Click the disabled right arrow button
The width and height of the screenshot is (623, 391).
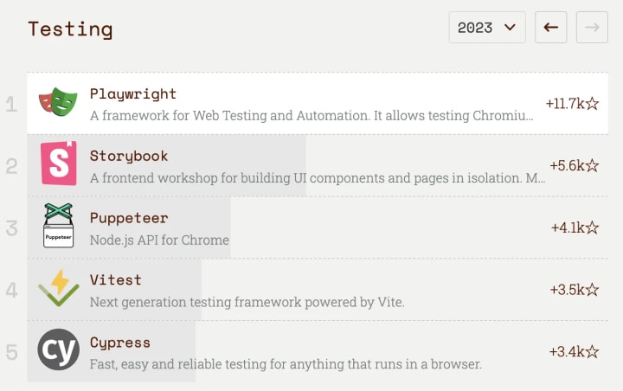[592, 28]
